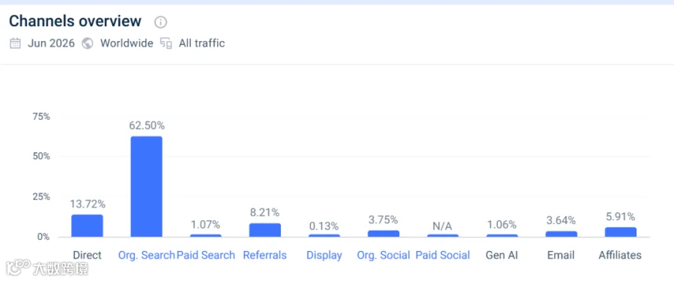This screenshot has height=281, width=674.
Task: Open the Org. Social channel link
Action: [x=383, y=256]
